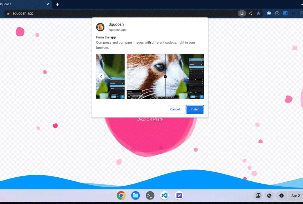This screenshot has height=204, width=303.
Task: Open the Terminal app from the shelf
Action: [x=150, y=195]
